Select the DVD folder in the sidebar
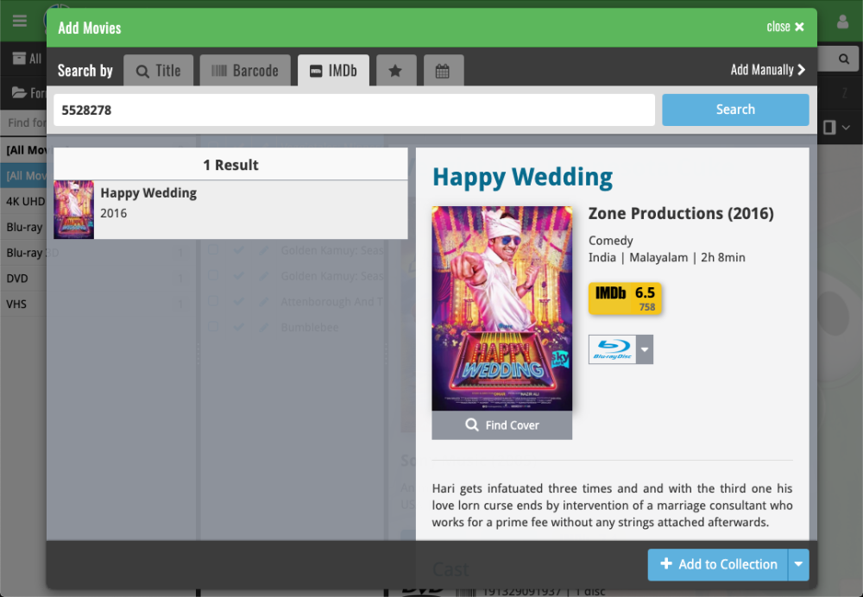The image size is (863, 597). pos(17,279)
